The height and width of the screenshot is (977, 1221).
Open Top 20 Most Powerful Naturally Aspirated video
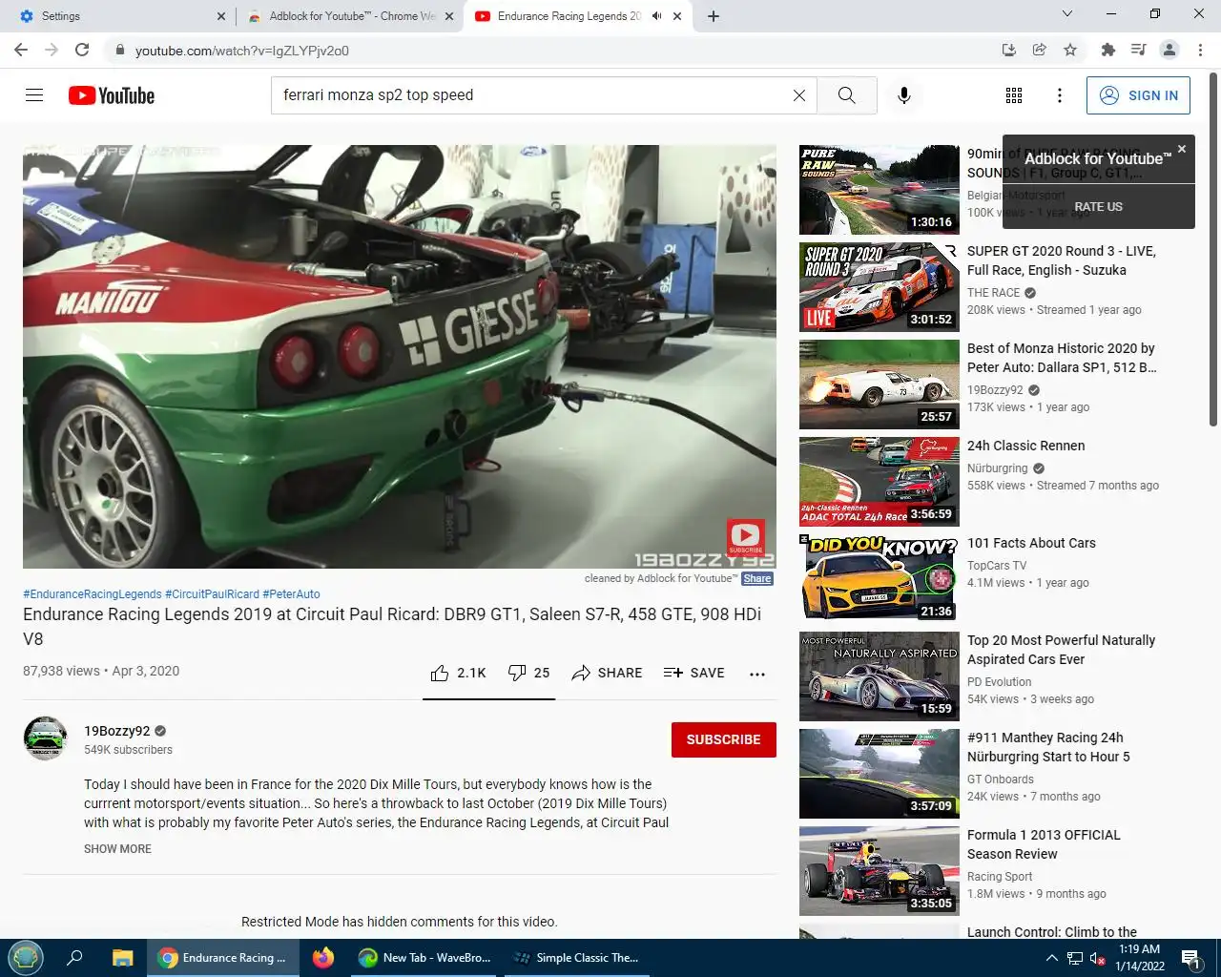(1061, 650)
